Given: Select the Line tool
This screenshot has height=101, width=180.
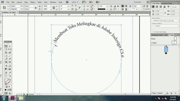Looking at the screenshot, I should coord(10,56).
